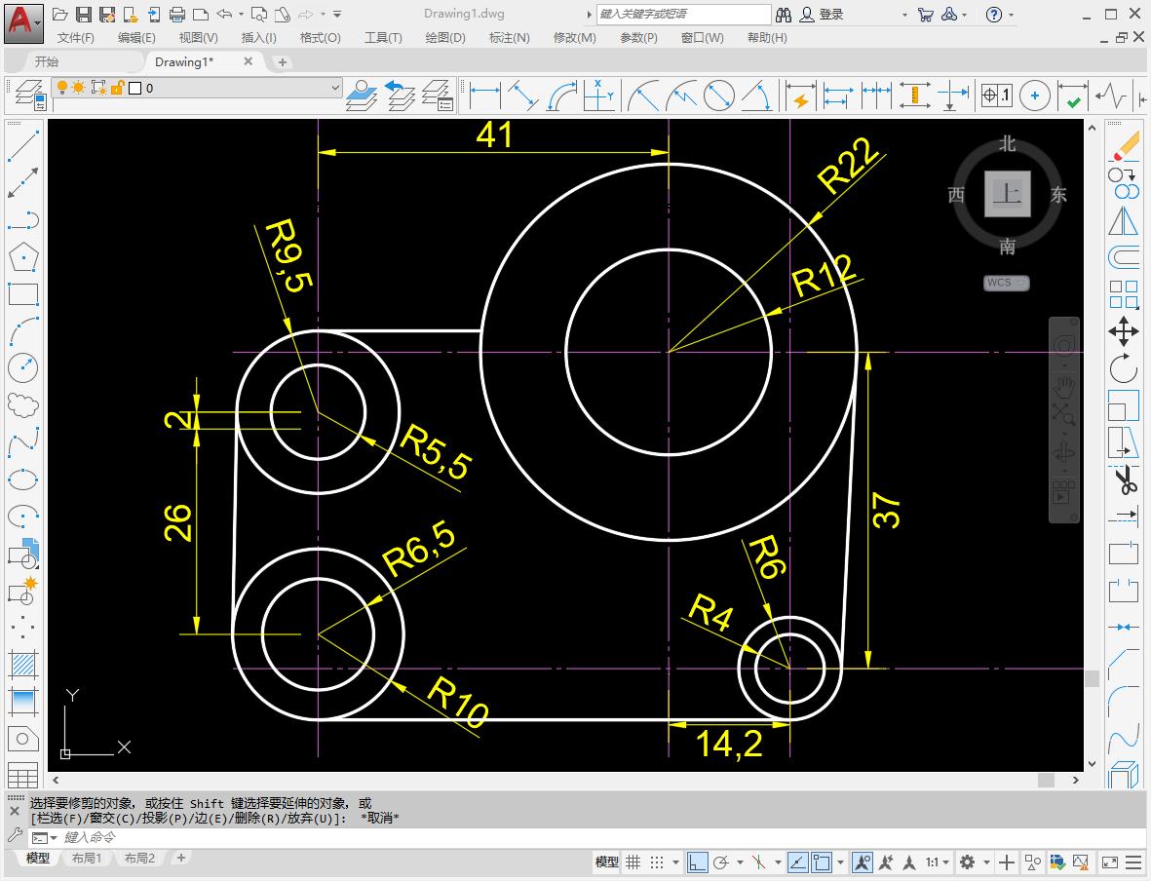Pick the Hatch pattern tool

pyautogui.click(x=22, y=665)
